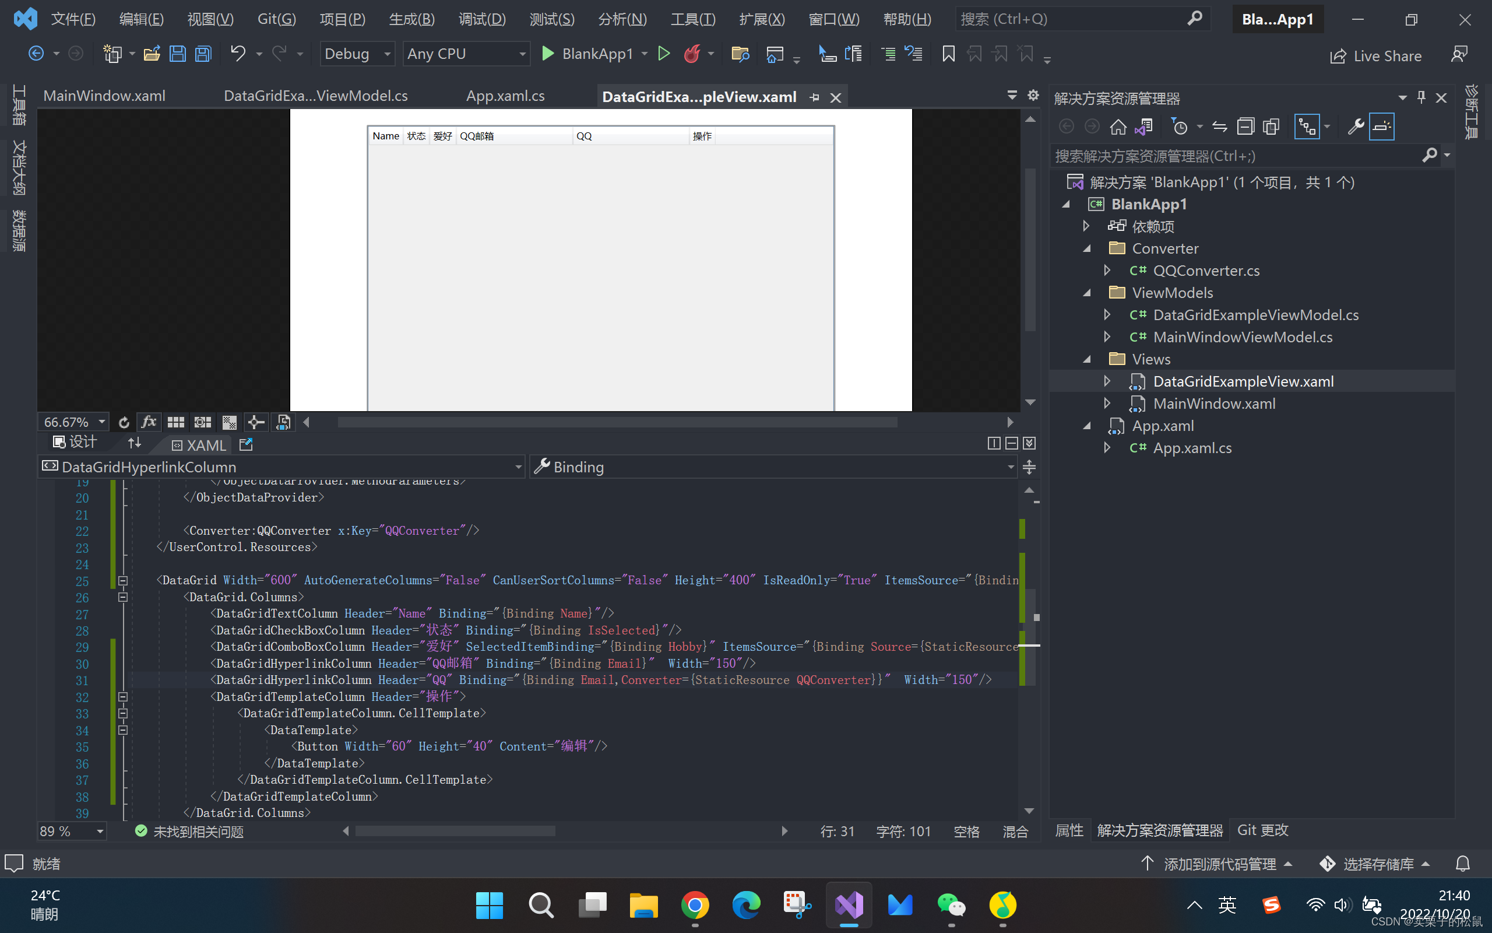Switch views with the Visual Studio document icon
The image size is (1492, 933).
1143,127
